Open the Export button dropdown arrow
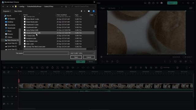 point(175,3)
